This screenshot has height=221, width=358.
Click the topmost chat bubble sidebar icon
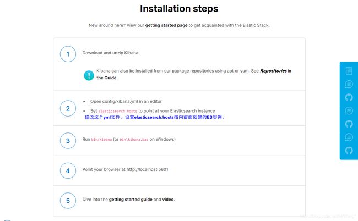349,84
